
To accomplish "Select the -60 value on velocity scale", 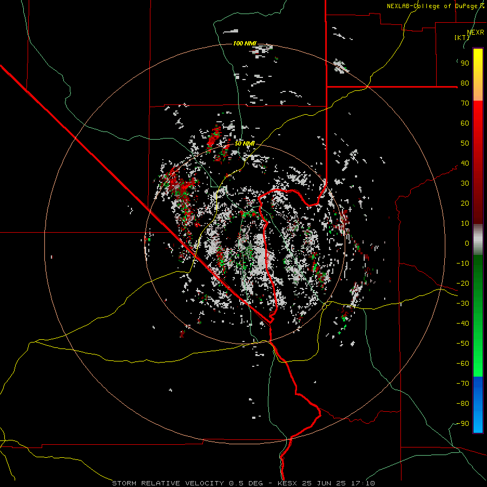I will tap(463, 364).
